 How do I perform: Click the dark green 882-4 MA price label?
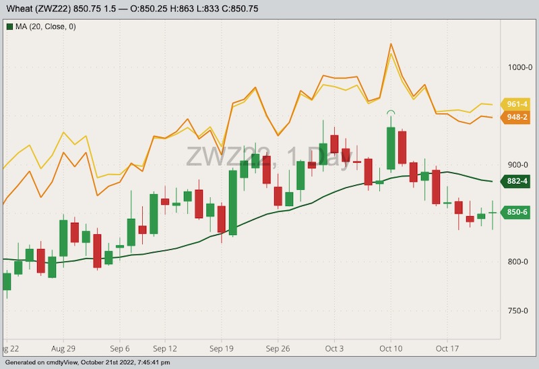coord(515,180)
